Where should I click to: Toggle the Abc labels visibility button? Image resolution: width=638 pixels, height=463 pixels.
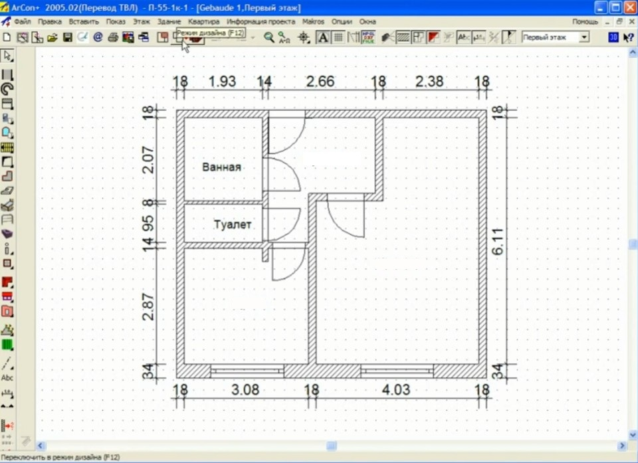(x=463, y=38)
